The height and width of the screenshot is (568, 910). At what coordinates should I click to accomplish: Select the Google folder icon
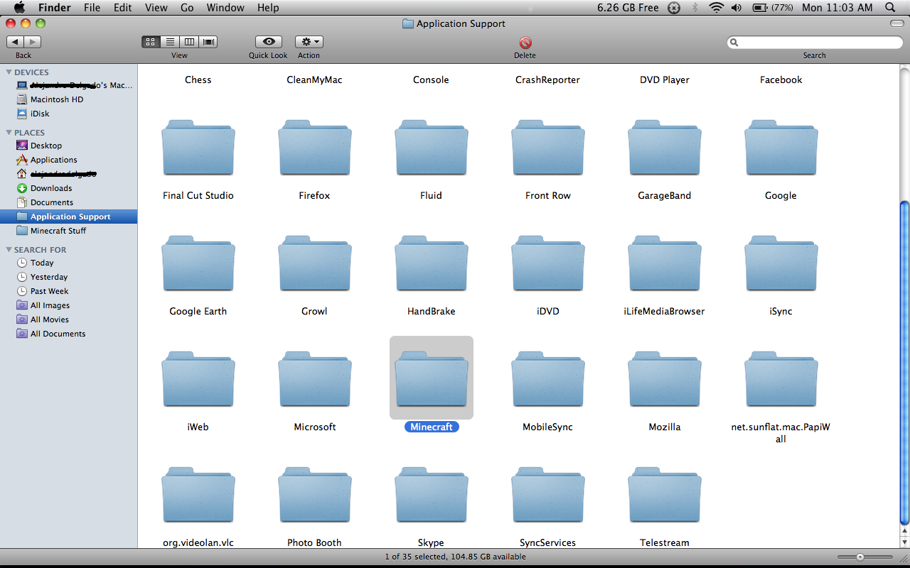tap(781, 147)
